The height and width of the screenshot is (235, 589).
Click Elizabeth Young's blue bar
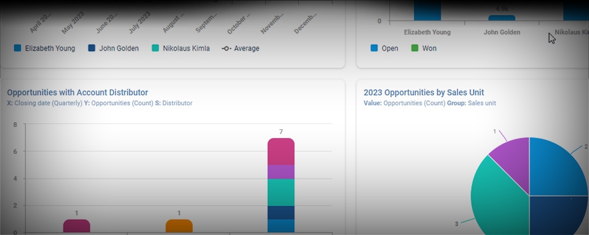tap(428, 11)
